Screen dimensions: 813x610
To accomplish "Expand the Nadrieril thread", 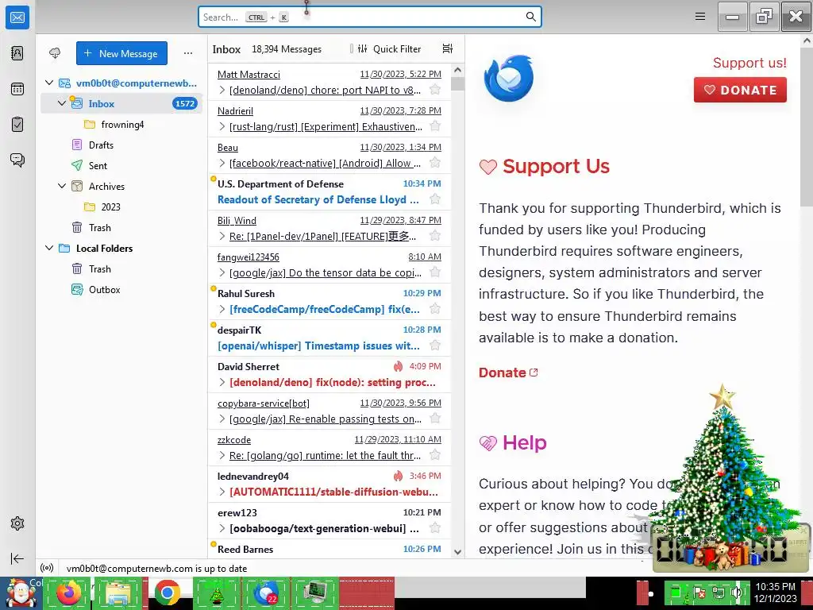I will (222, 126).
